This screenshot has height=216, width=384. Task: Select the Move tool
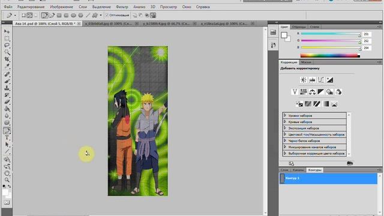click(x=7, y=31)
